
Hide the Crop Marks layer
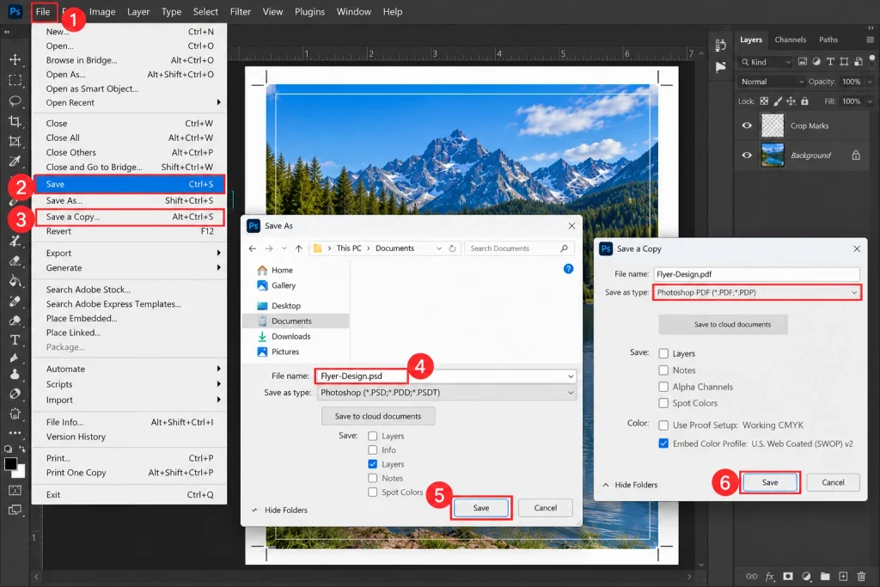(x=747, y=125)
